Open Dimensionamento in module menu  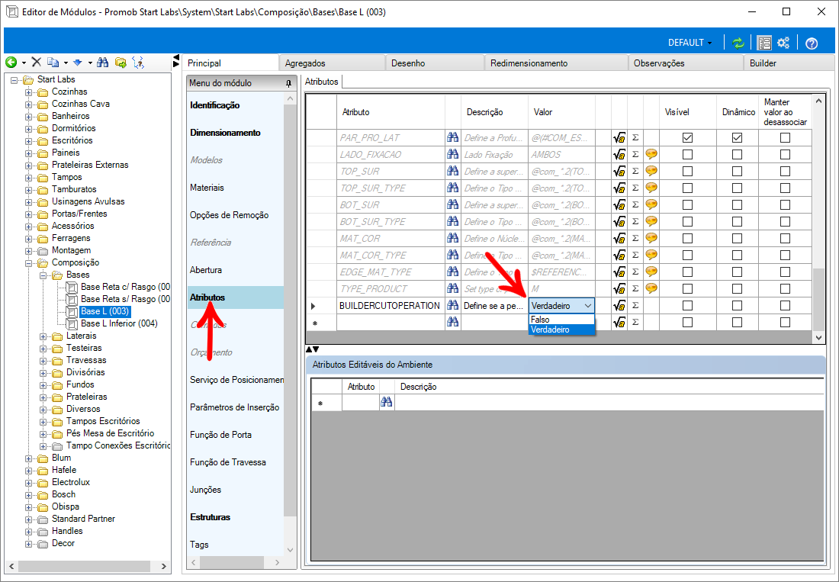click(225, 133)
